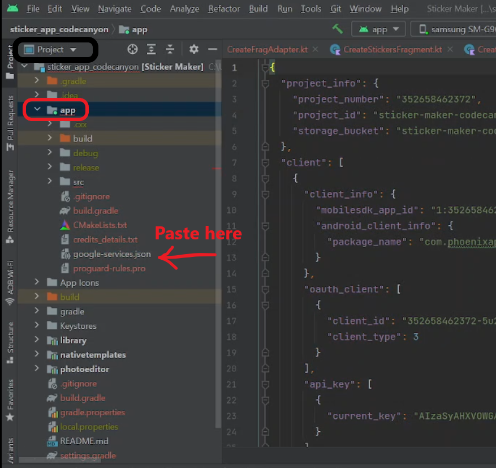Expand the src folder
This screenshot has height=468, width=496.
pyautogui.click(x=50, y=182)
